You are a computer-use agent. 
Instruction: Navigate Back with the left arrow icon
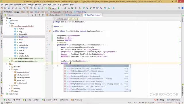pos(39,8)
